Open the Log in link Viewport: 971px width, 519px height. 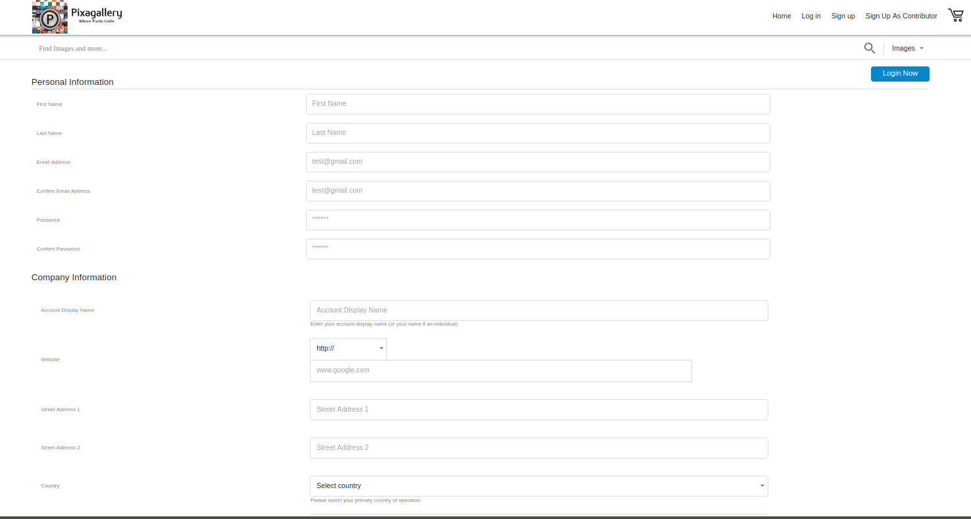(810, 16)
